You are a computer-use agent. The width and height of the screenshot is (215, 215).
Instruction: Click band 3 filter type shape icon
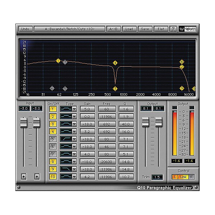(x=66, y=124)
